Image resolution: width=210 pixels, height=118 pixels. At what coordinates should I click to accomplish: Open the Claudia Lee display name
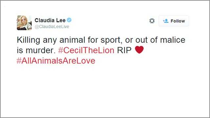(x=50, y=20)
